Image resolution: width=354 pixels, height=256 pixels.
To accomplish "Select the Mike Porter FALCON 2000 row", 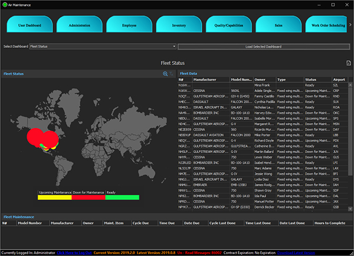I will point(263,135).
